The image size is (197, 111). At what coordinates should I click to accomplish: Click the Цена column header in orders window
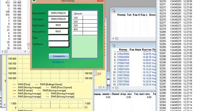[152, 15]
